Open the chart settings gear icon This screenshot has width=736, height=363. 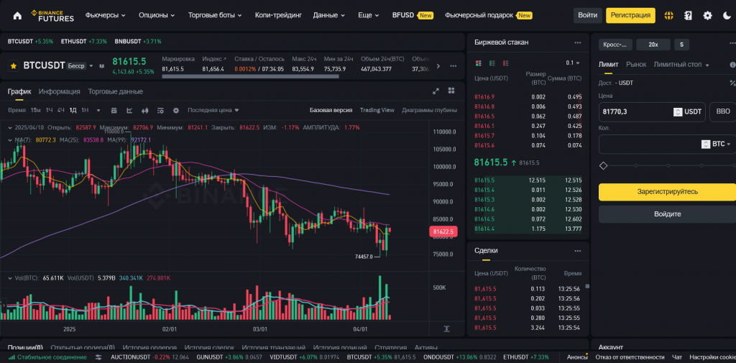pyautogui.click(x=176, y=111)
